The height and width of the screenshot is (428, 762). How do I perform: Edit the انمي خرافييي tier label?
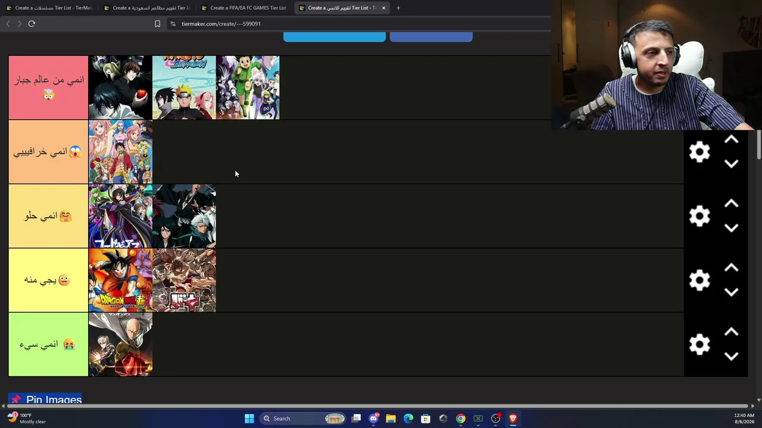click(x=48, y=152)
